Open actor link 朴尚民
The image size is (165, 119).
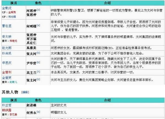tap(7, 53)
